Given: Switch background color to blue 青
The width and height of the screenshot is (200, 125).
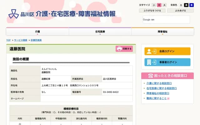Looking at the screenshot, I should (191, 5).
